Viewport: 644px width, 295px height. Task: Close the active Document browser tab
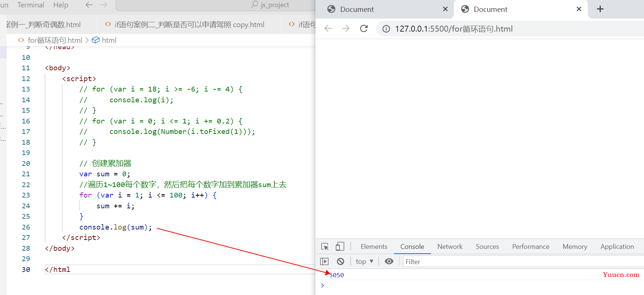pos(579,9)
